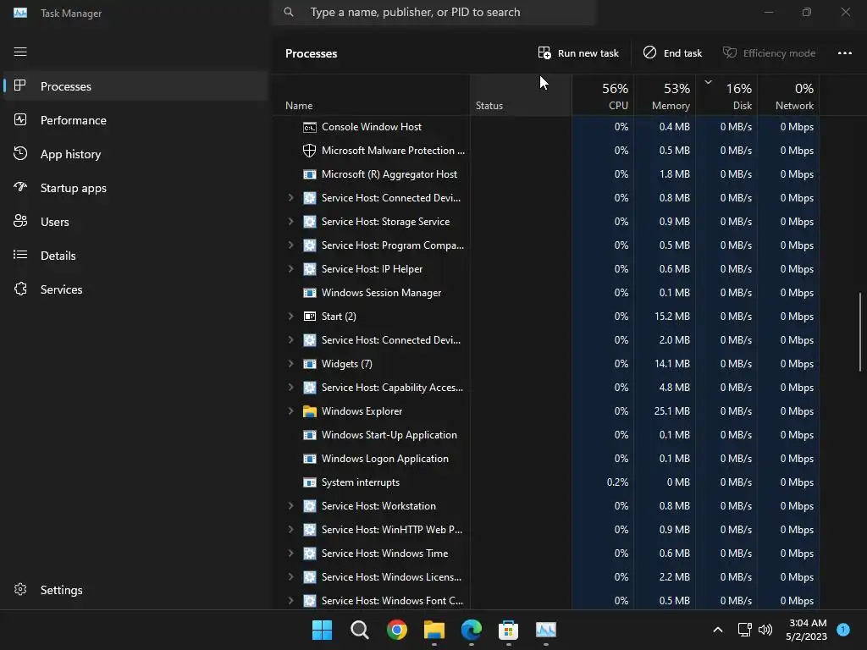The width and height of the screenshot is (867, 650).
Task: Select Processes in the sidebar
Action: [135, 86]
